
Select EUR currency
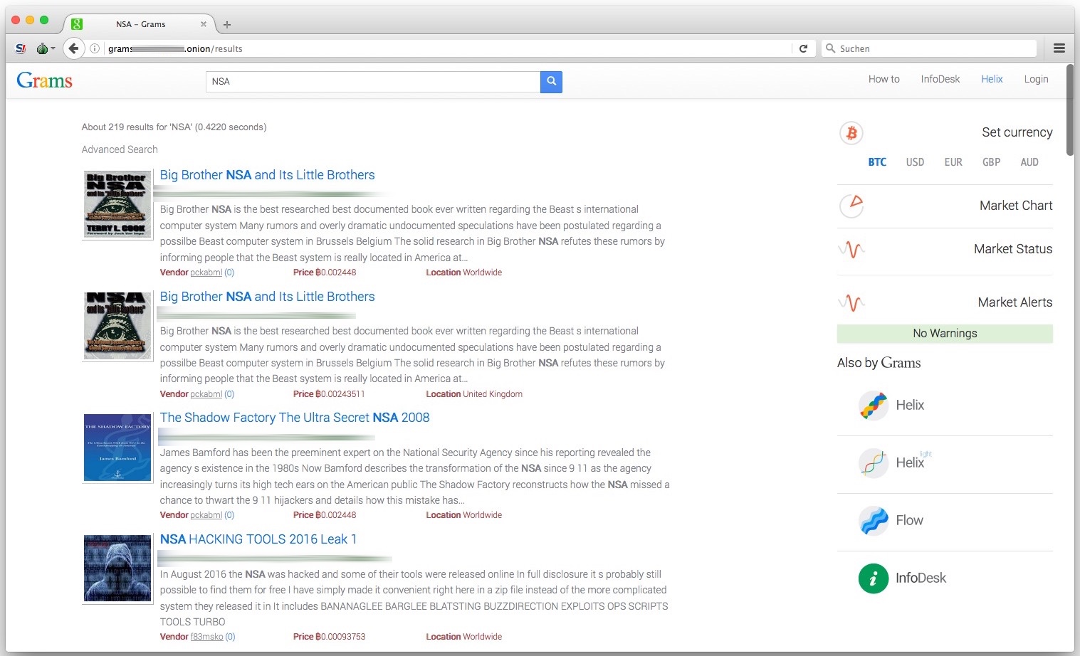click(x=953, y=162)
